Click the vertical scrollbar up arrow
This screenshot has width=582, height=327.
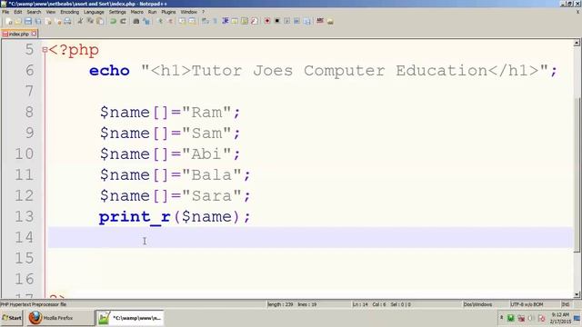pyautogui.click(x=577, y=43)
